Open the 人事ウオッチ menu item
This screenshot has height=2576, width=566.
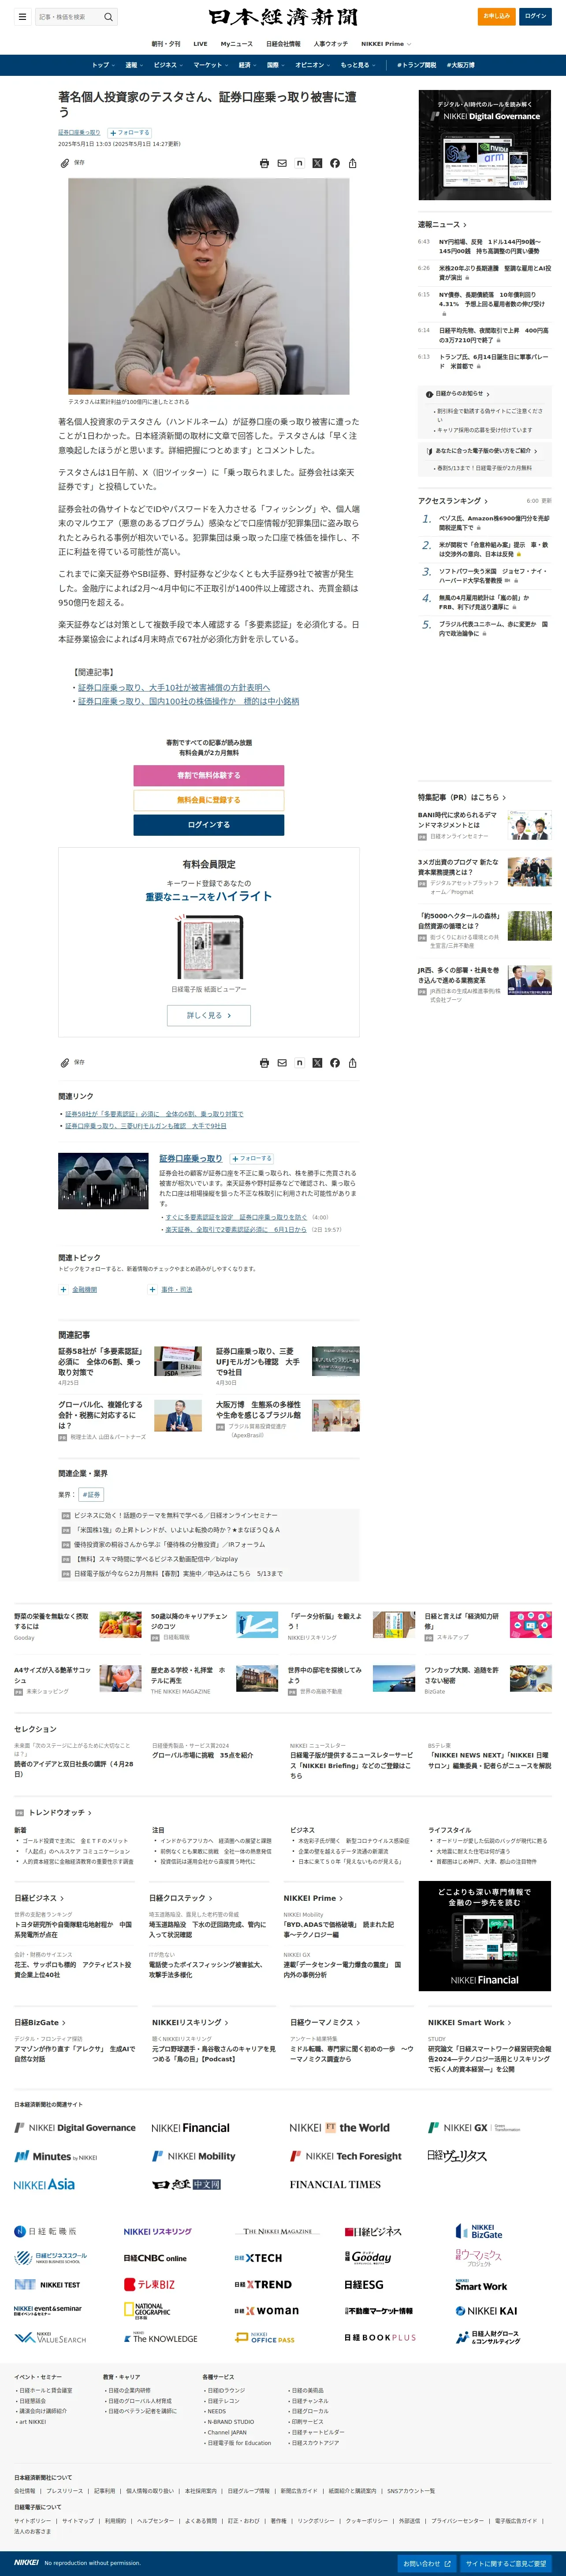tap(330, 44)
